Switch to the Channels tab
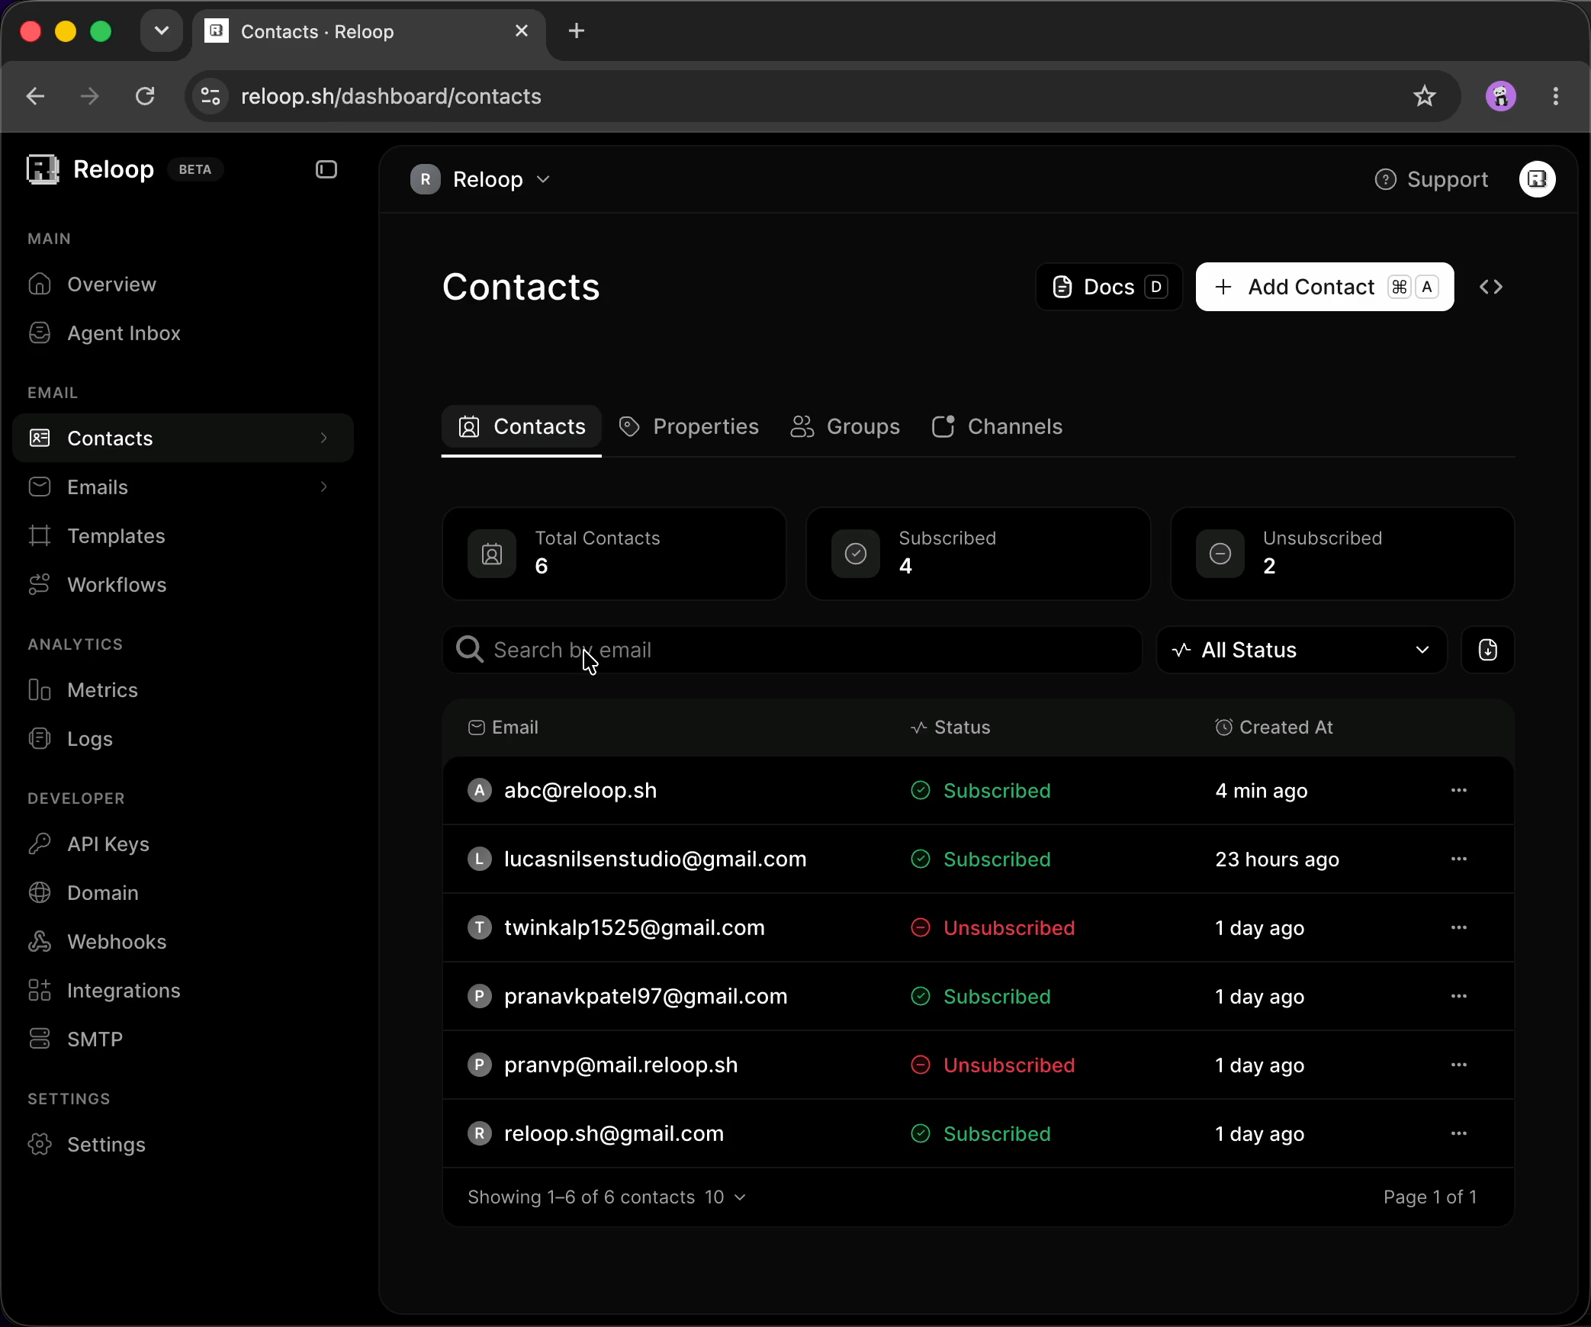The width and height of the screenshot is (1591, 1327). 997,426
